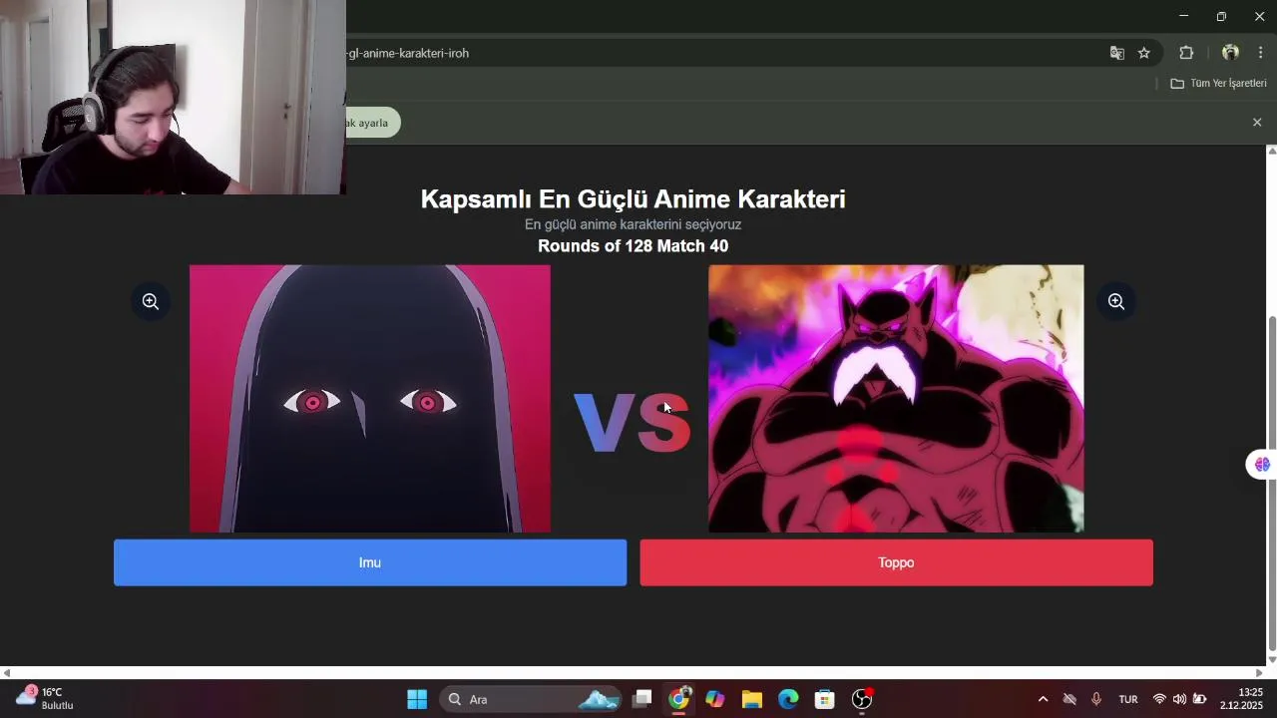Launch Microsoft Edge from the taskbar
The height and width of the screenshot is (718, 1277).
point(788,699)
